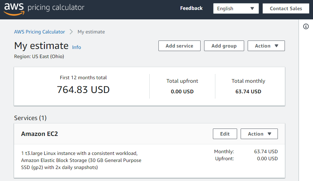Click the breadcrumb chevron separator
The width and height of the screenshot is (313, 181).
coord(71,32)
